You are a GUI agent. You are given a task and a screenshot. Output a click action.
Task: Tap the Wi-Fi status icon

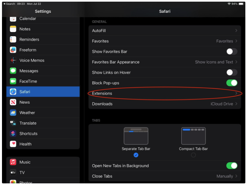(x=229, y=4)
